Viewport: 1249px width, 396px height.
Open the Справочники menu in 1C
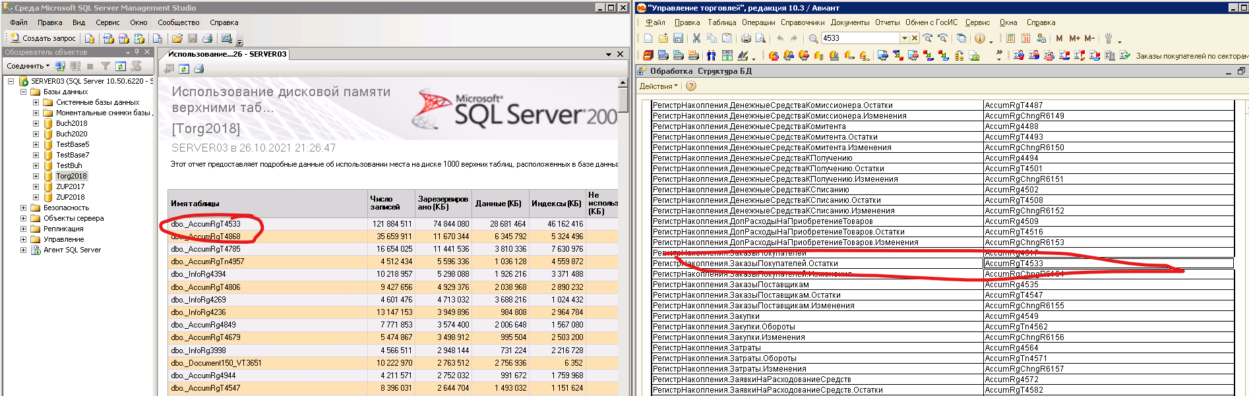pyautogui.click(x=803, y=22)
